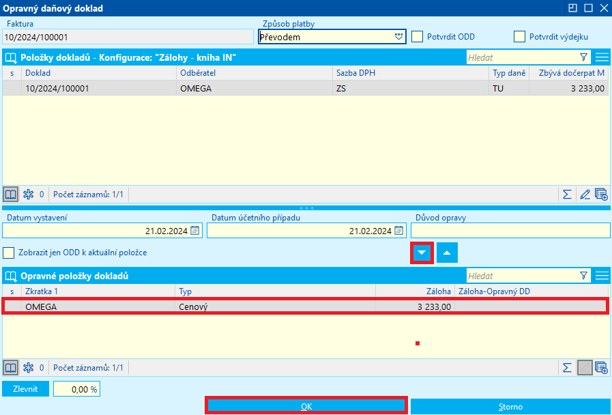The height and width of the screenshot is (415, 612).
Task: Click the down arrow move button
Action: 422,253
